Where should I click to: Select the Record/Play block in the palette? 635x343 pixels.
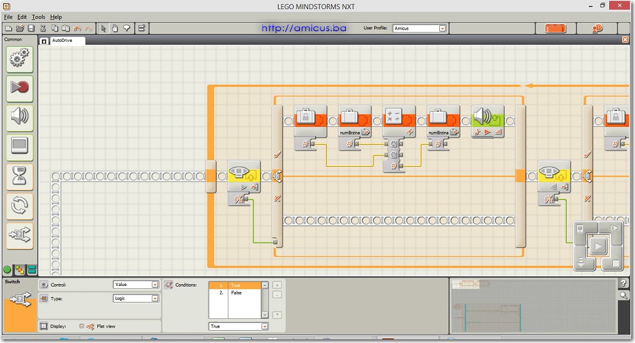tap(20, 88)
